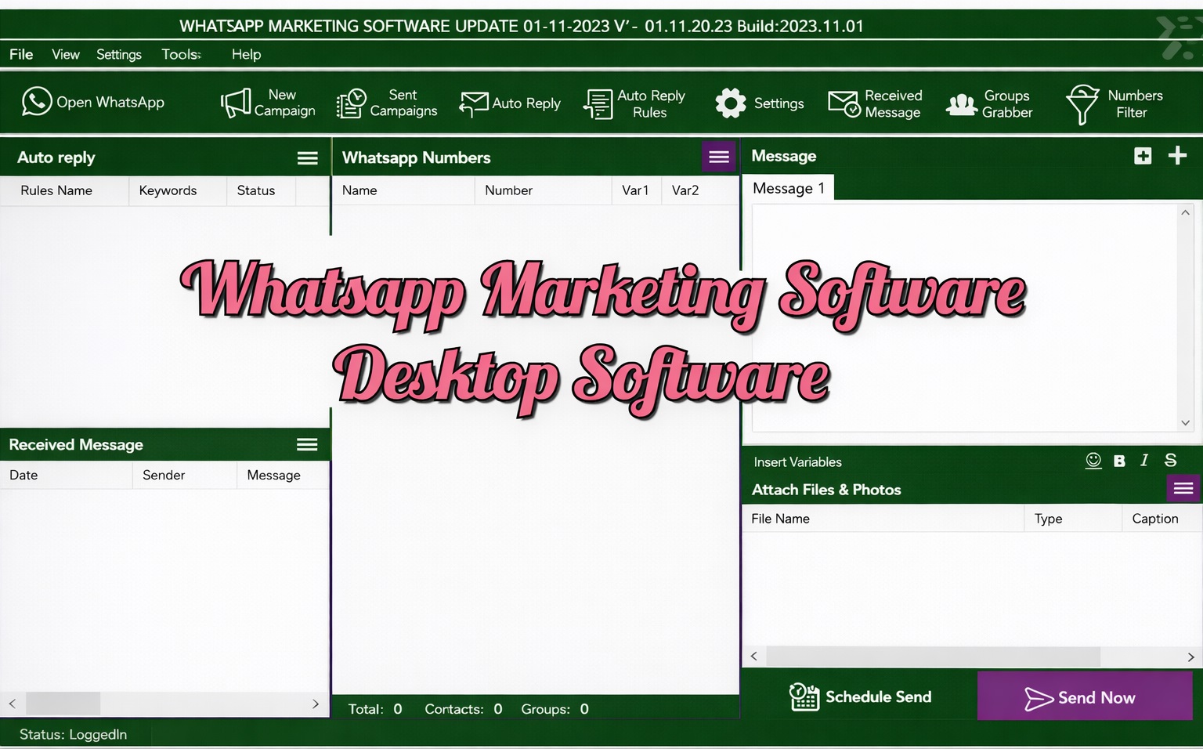
Task: Click inside the message text area
Action: coord(964,317)
